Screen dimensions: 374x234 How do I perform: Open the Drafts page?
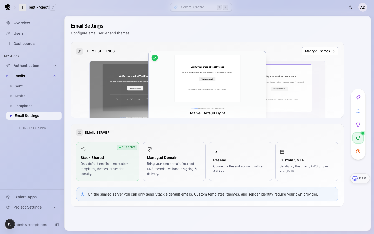point(34,96)
